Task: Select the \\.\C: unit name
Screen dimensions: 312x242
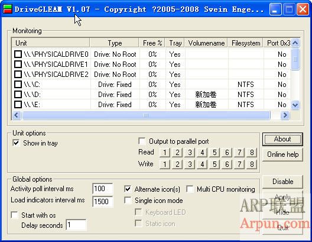Action: [x=32, y=85]
